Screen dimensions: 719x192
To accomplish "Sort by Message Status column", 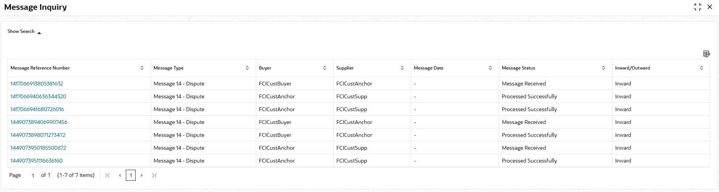I will [x=603, y=68].
